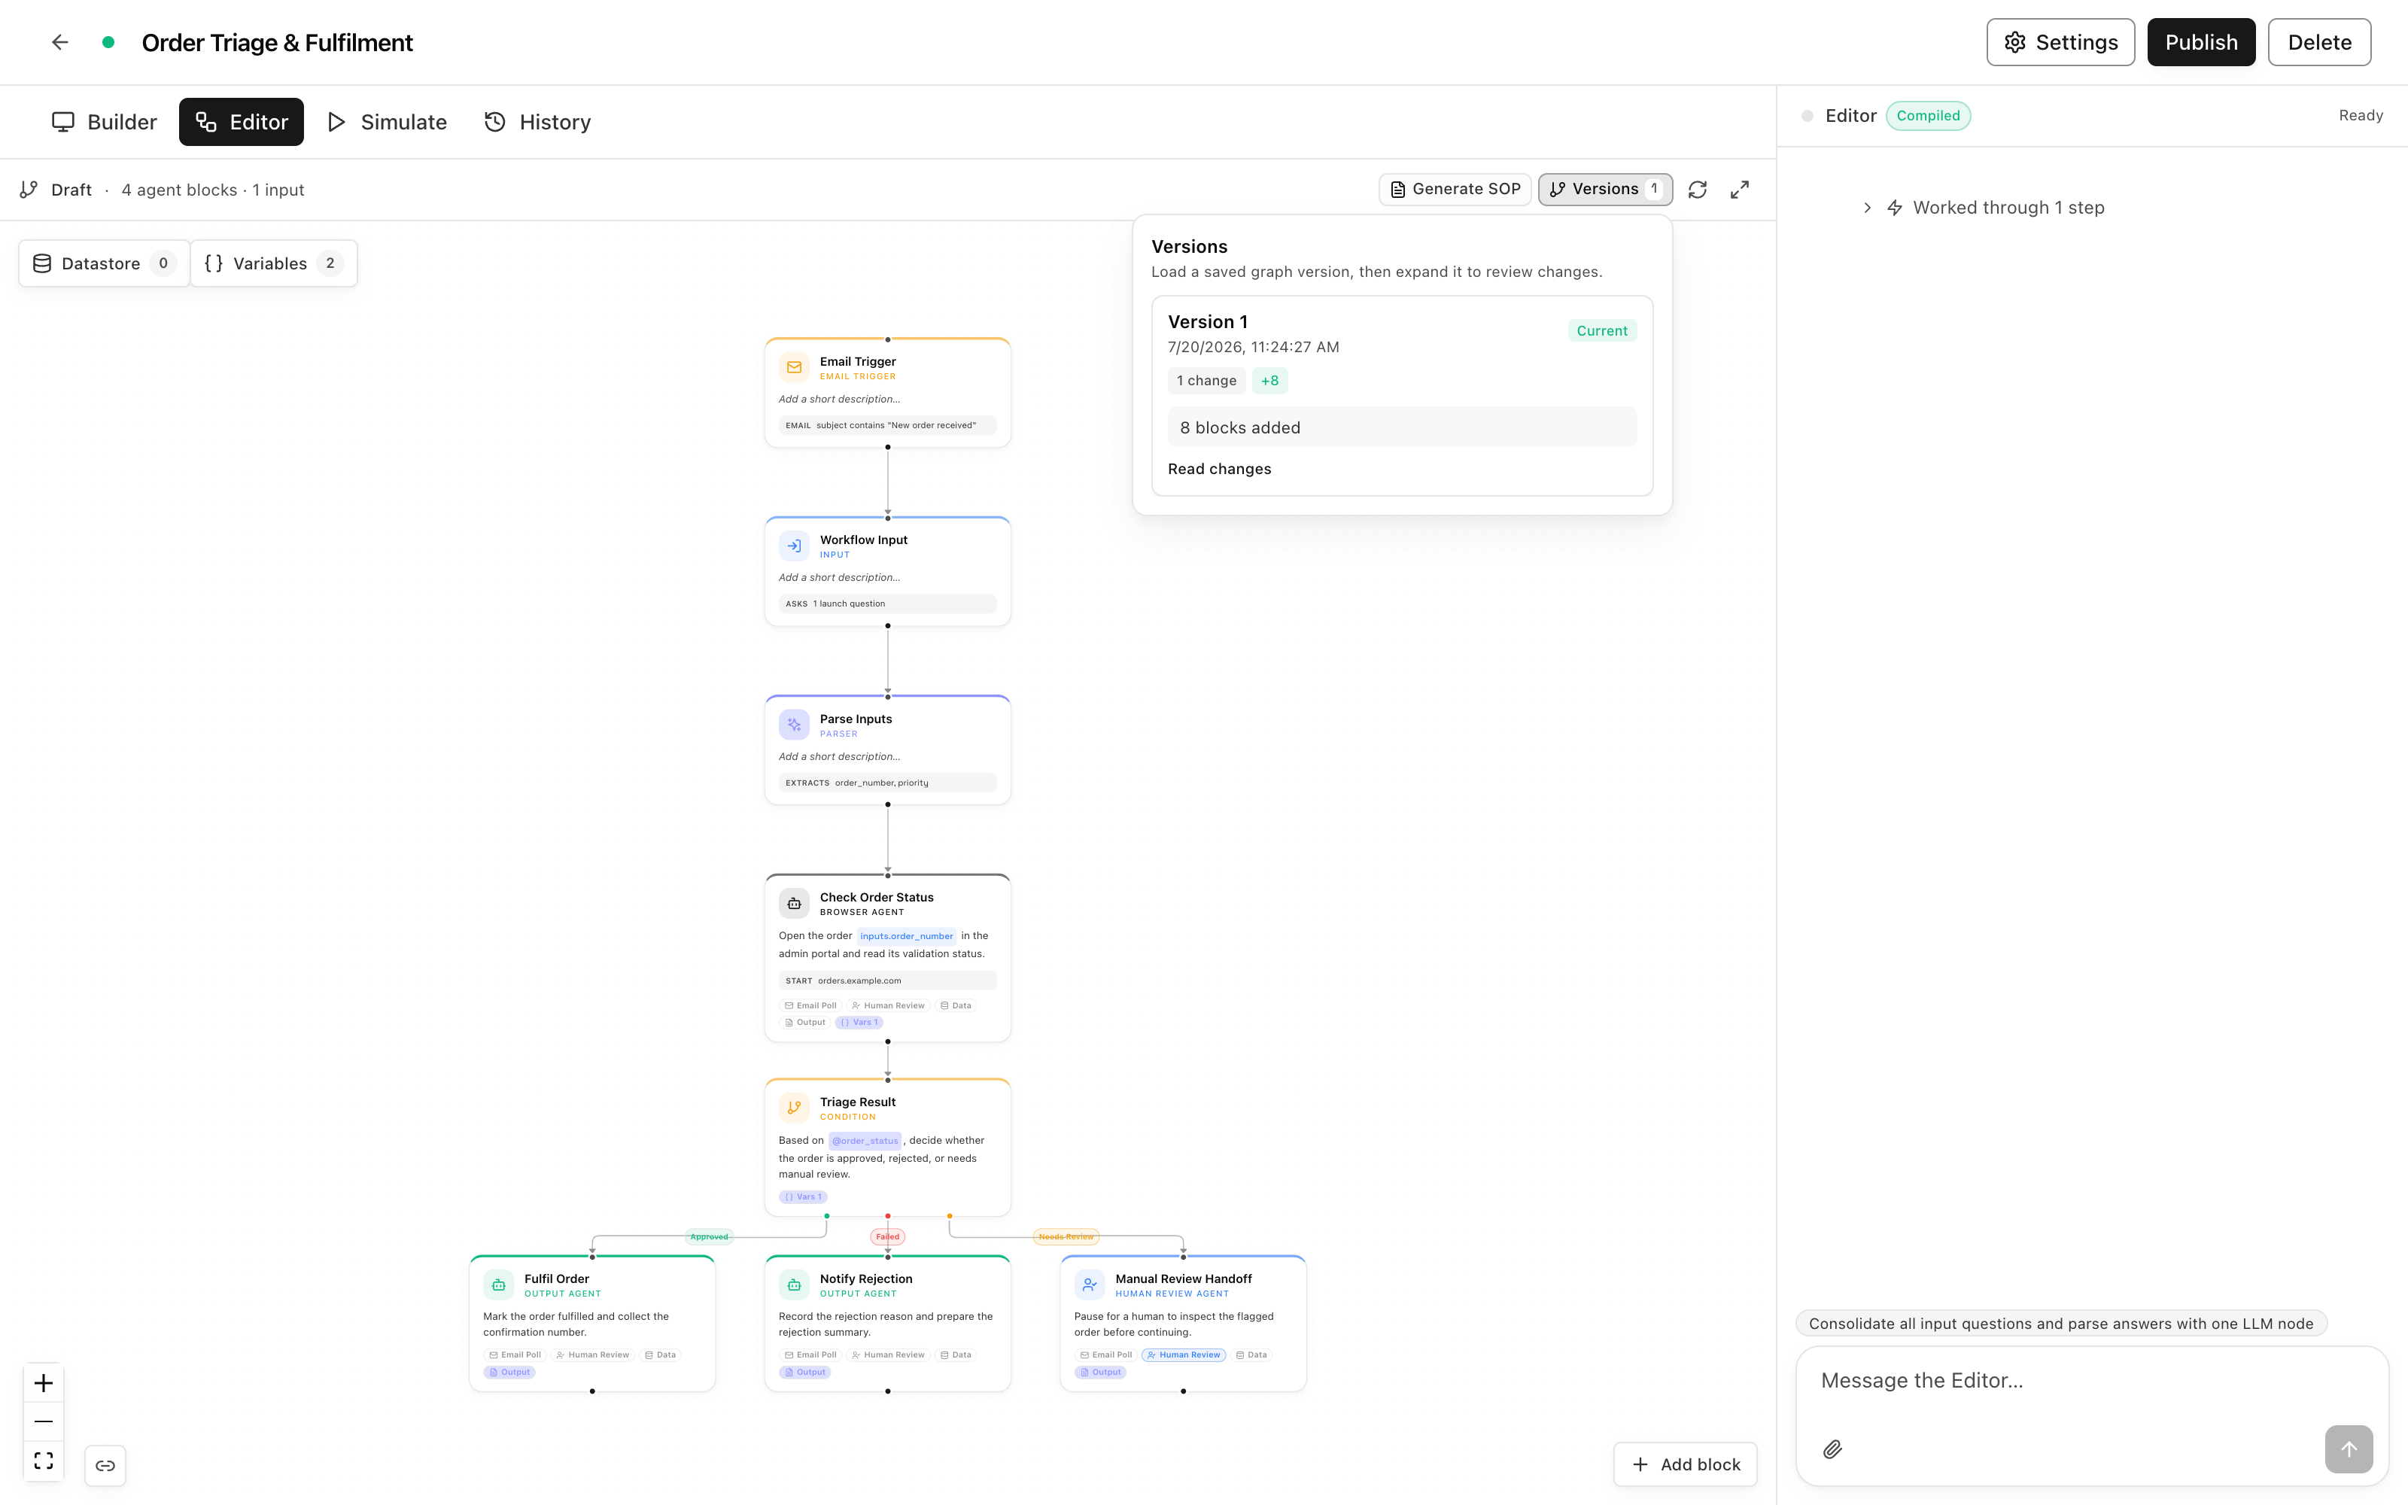Screen dimensions: 2408x1505
Task: Click the link icon button
Action: [105, 1465]
